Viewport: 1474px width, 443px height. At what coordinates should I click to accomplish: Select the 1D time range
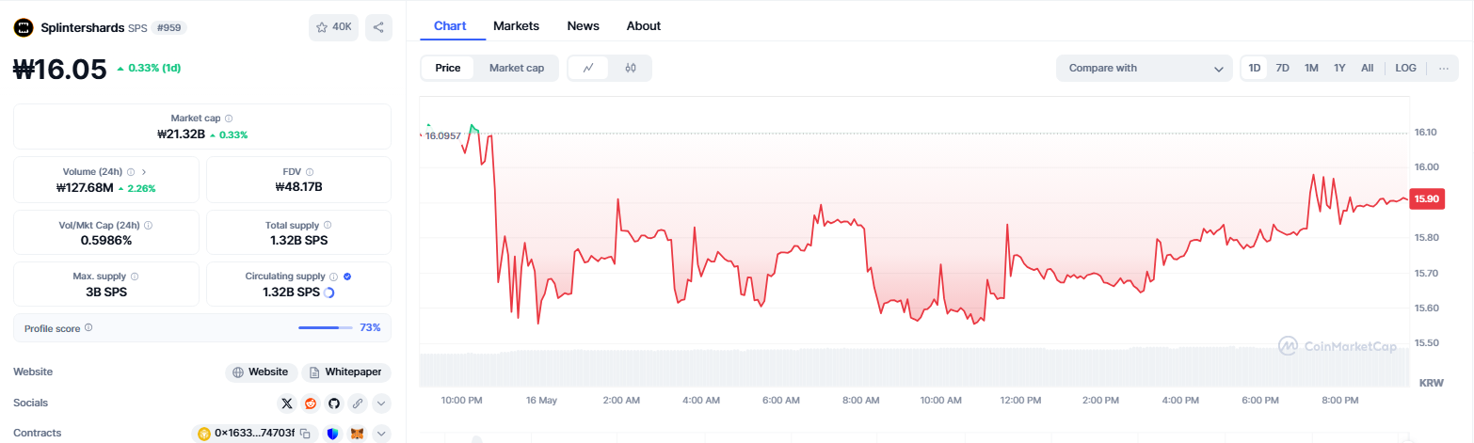(x=1255, y=68)
